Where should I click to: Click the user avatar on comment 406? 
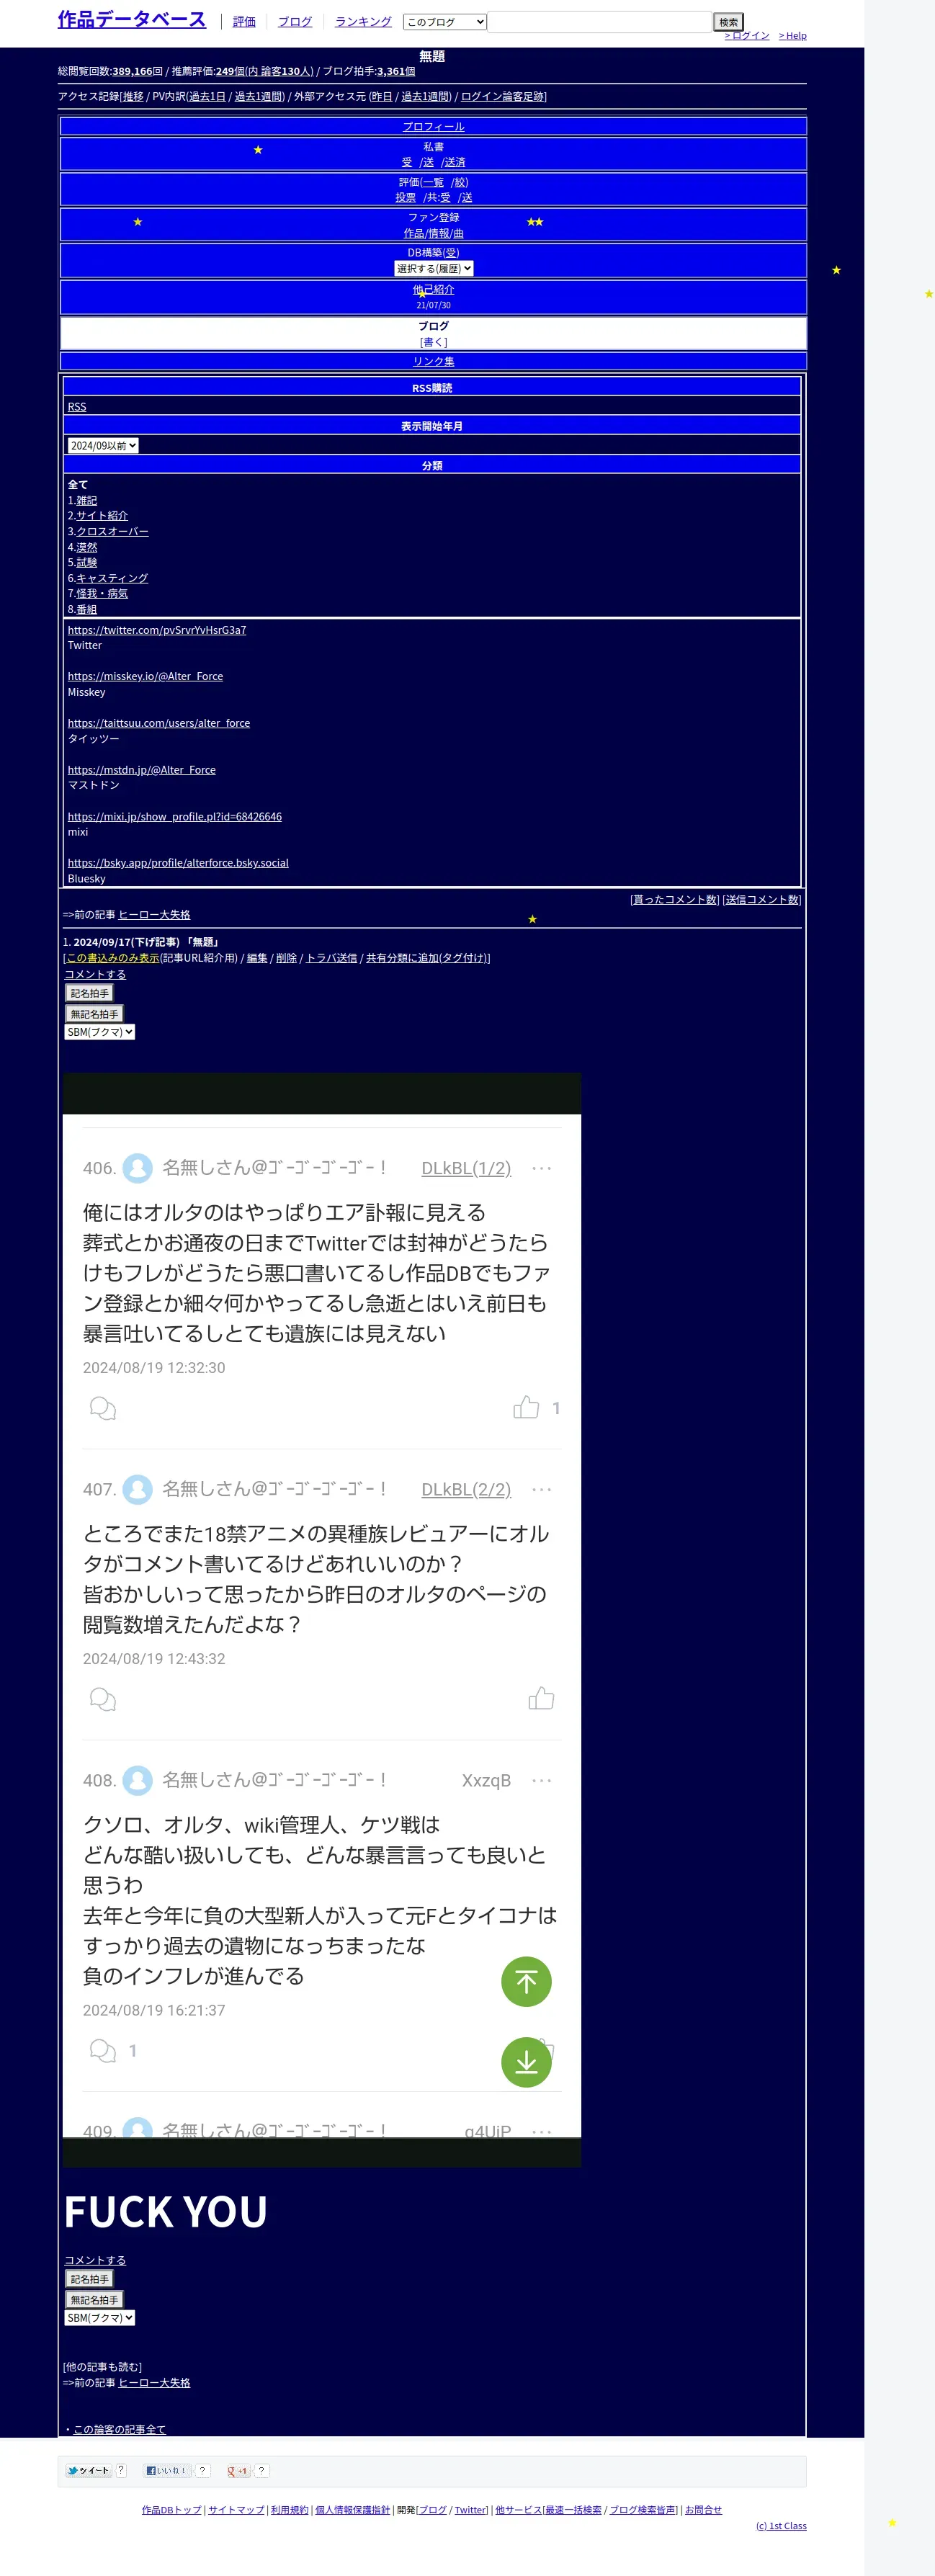(138, 1167)
